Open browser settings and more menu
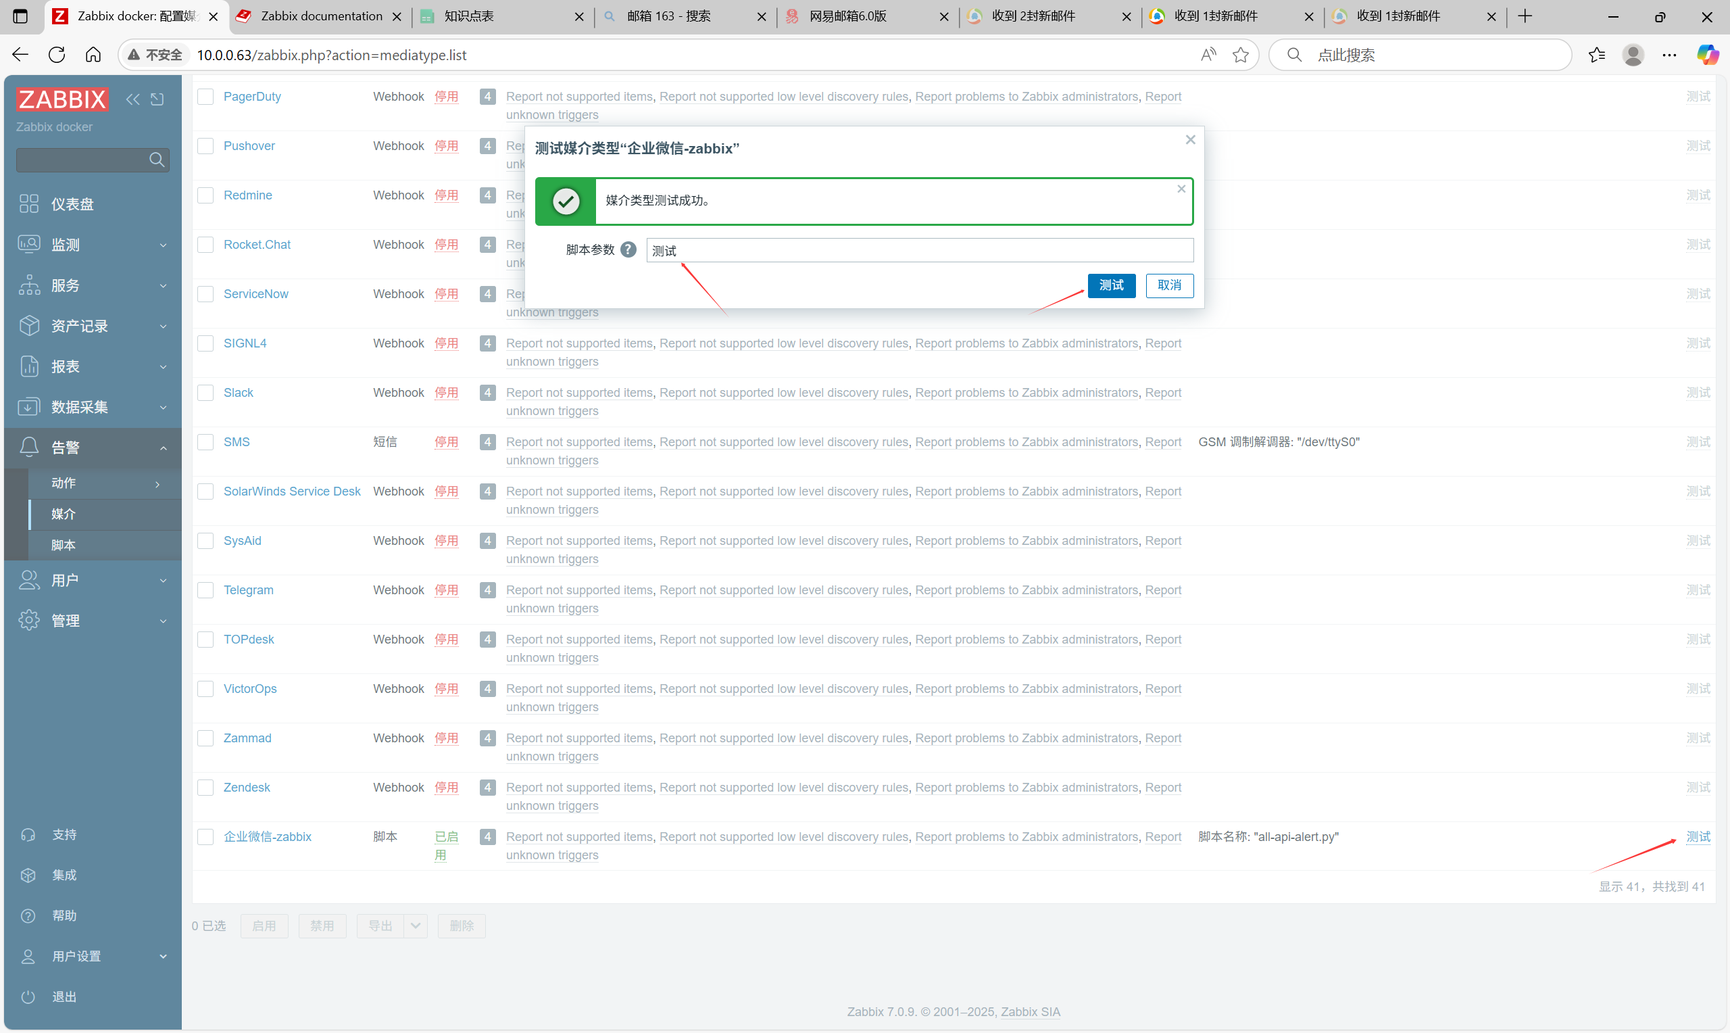The image size is (1730, 1033). pos(1669,55)
